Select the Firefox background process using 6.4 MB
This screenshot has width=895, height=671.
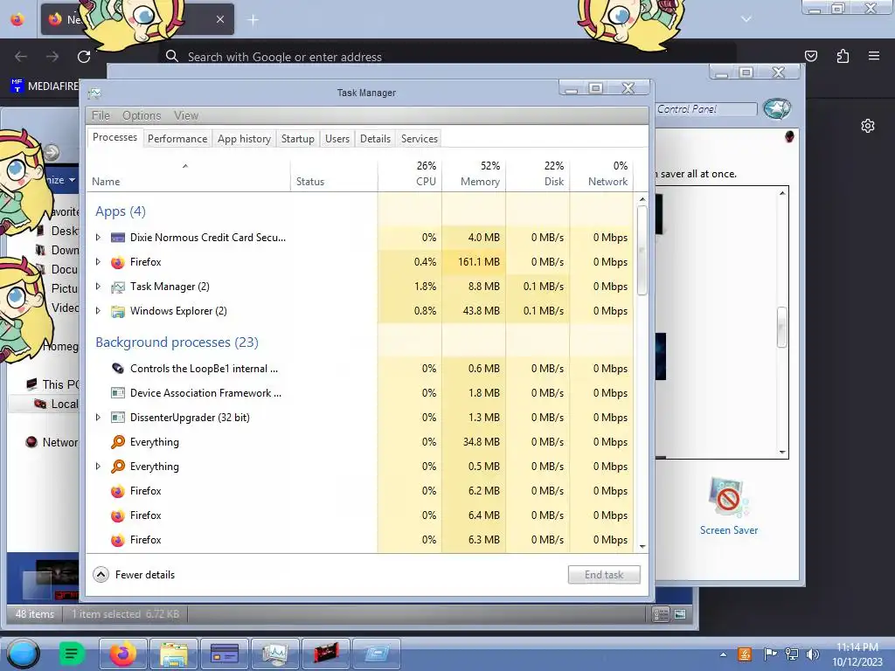[x=359, y=515]
